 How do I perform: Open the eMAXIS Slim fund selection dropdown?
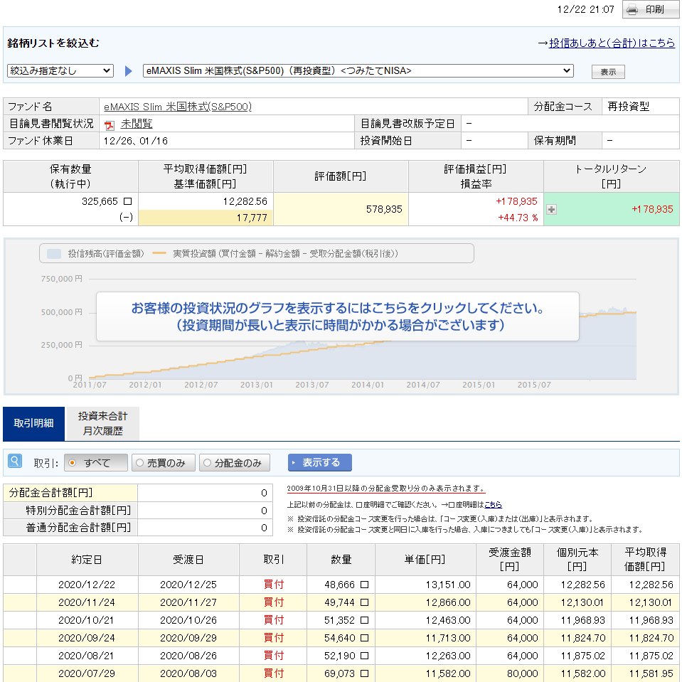[358, 71]
